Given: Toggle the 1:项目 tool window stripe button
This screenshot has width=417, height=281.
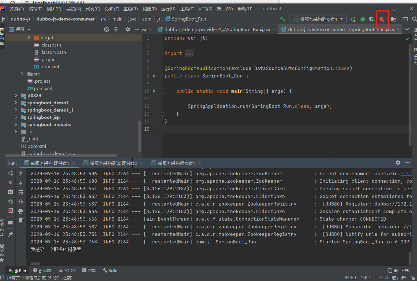Looking at the screenshot, I should [x=2, y=36].
